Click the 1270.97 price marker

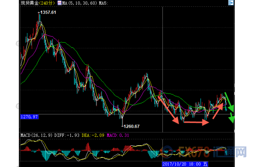tap(29, 116)
